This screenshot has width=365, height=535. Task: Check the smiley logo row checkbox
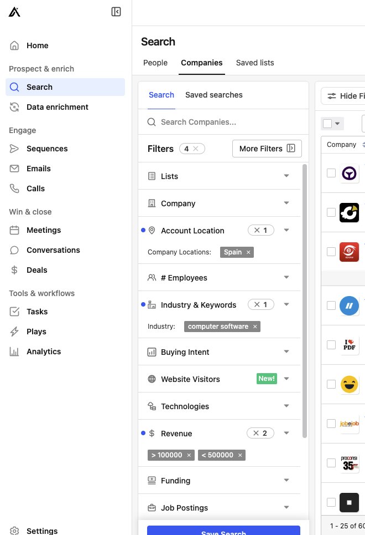[331, 384]
